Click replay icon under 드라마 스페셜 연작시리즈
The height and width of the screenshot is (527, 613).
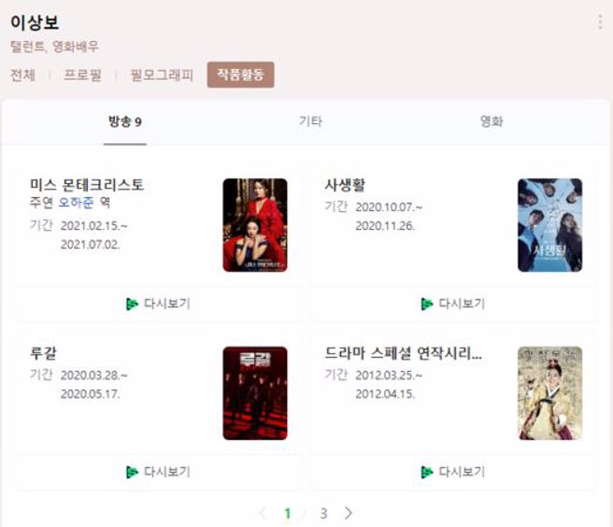pyautogui.click(x=426, y=472)
